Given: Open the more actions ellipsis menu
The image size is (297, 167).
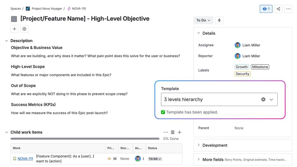Looking at the screenshot, I should click(288, 9).
